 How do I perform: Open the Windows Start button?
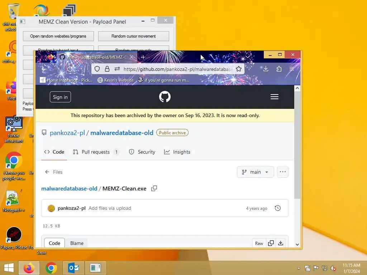pos(9,268)
